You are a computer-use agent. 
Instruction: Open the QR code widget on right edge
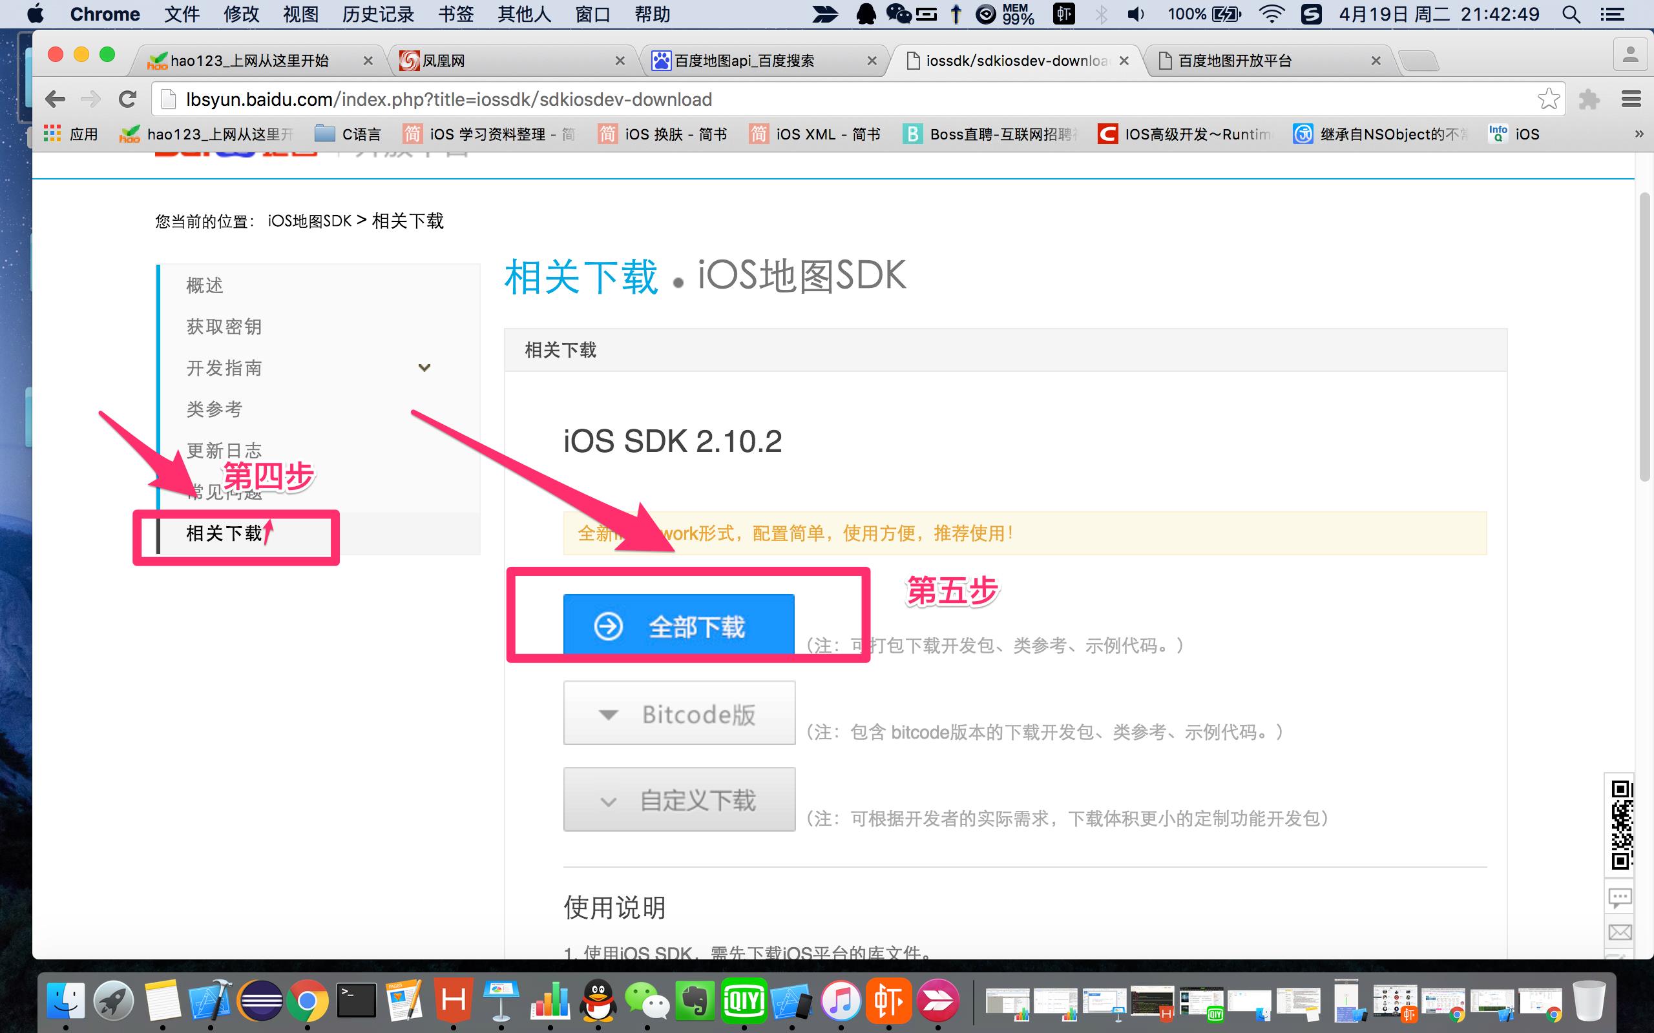[1620, 825]
